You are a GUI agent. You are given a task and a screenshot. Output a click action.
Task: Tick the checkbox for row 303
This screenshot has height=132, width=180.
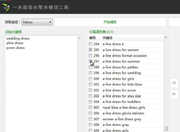point(90,96)
